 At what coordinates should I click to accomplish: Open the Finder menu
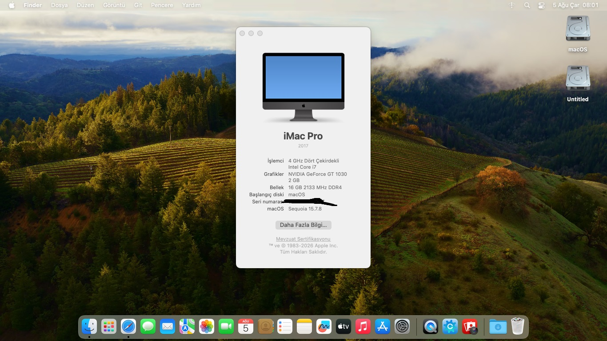pos(32,5)
